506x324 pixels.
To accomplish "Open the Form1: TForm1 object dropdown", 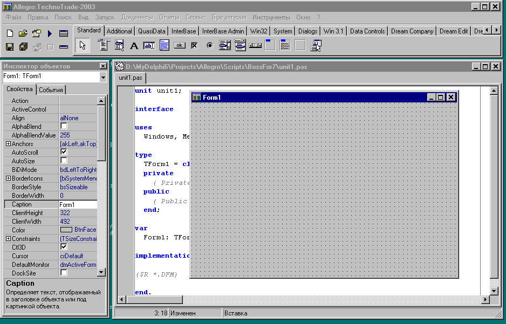I will pyautogui.click(x=103, y=77).
